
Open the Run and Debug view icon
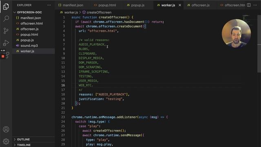point(6,43)
